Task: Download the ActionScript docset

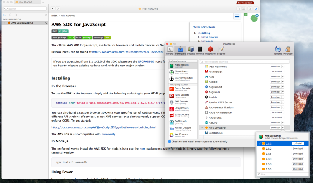Action: pos(277,71)
